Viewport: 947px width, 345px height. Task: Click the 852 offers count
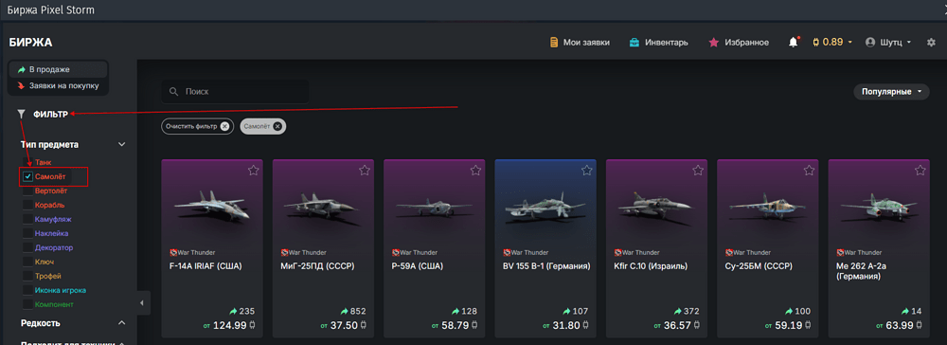point(353,311)
